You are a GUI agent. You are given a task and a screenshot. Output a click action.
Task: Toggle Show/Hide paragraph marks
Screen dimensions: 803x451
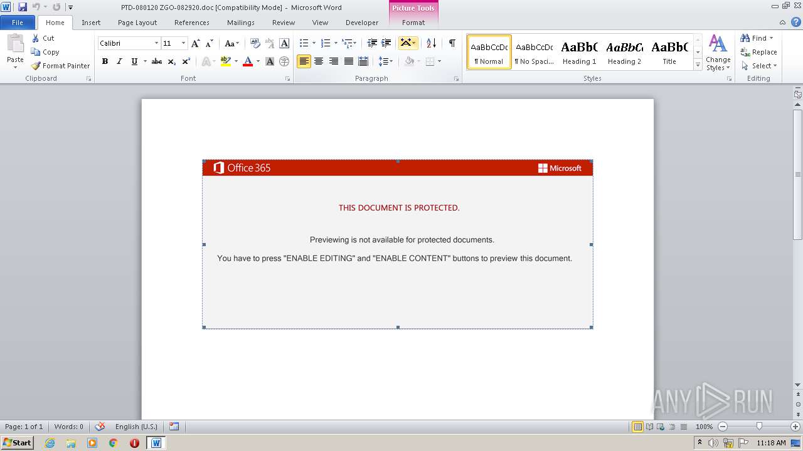pyautogui.click(x=452, y=43)
